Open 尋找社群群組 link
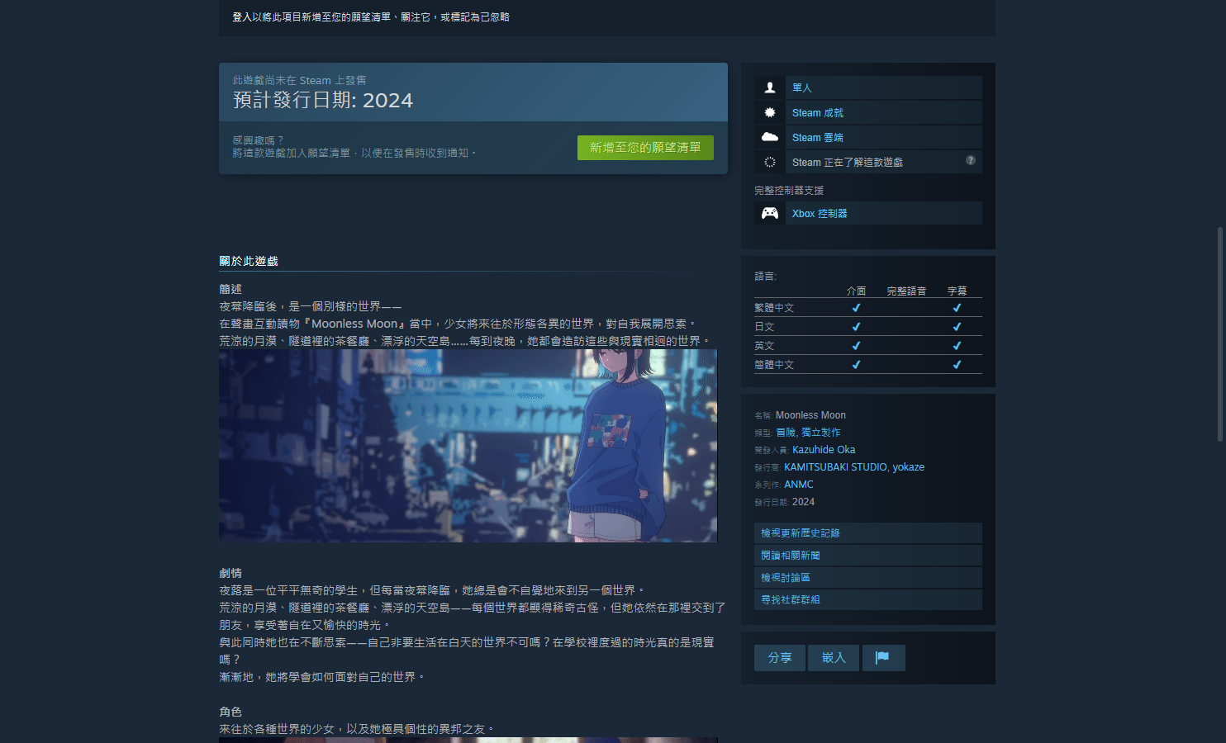Viewport: 1226px width, 743px height. [868, 600]
